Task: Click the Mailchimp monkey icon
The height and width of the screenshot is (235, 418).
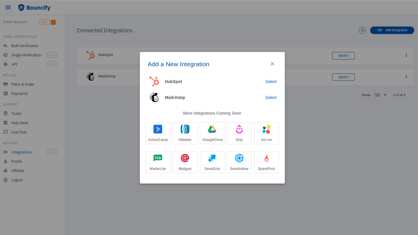Action: pos(155,97)
